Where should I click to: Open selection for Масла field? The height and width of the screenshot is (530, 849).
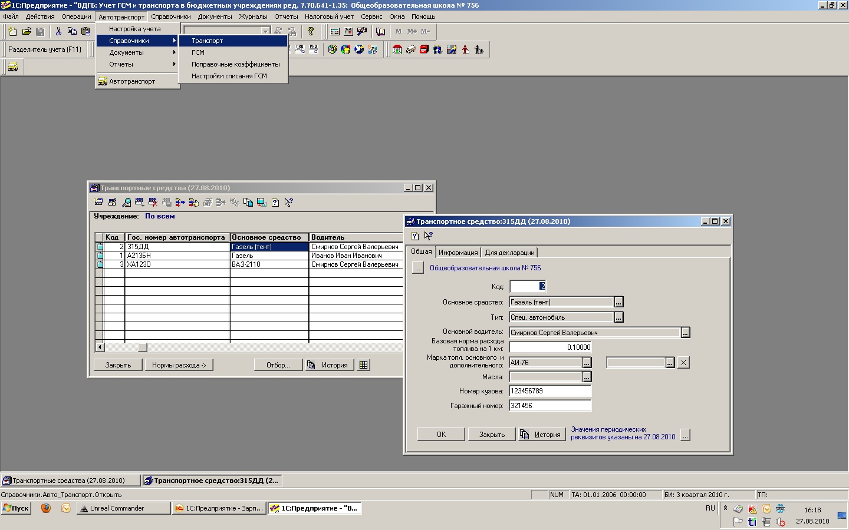(587, 377)
